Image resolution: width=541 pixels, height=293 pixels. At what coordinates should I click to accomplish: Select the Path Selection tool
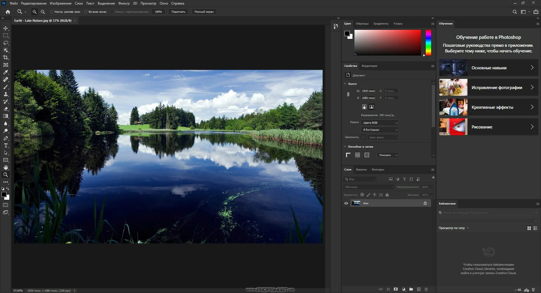(6, 153)
